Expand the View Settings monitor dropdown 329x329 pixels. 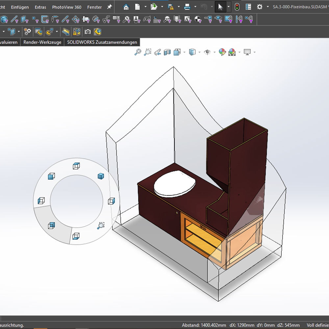pos(254,52)
